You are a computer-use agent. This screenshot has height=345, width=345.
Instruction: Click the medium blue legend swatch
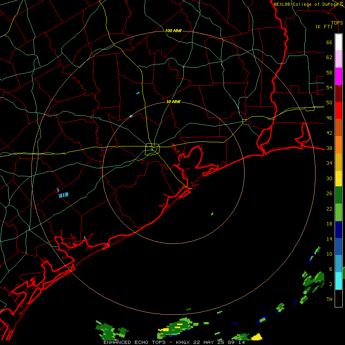click(x=338, y=246)
